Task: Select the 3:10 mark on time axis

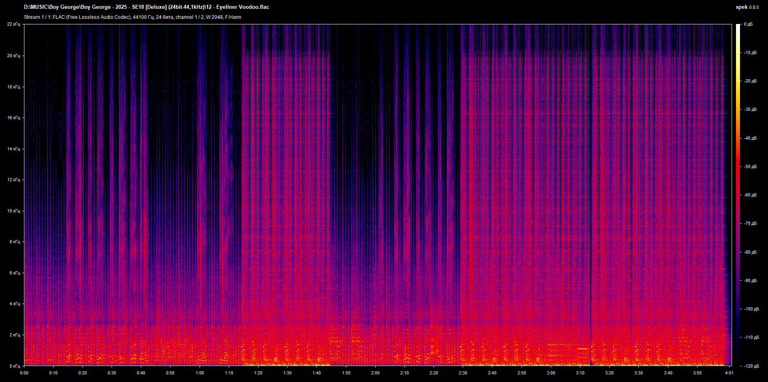Action: [x=580, y=373]
